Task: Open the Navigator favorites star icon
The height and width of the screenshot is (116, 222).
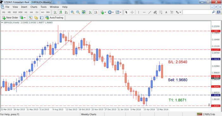Action: click(x=36, y=18)
